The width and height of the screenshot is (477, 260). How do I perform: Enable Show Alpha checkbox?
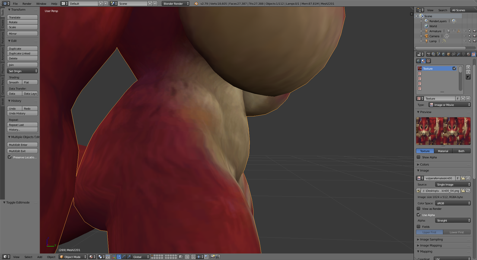[x=418, y=157]
